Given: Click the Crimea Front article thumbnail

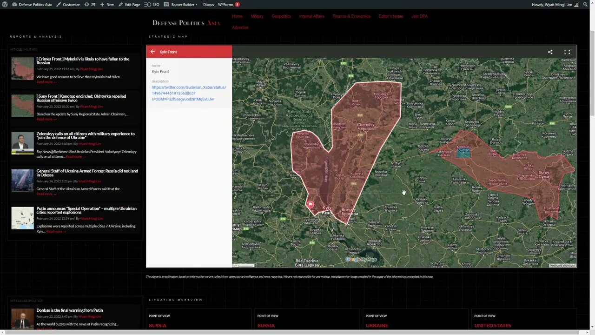Looking at the screenshot, I should point(23,68).
